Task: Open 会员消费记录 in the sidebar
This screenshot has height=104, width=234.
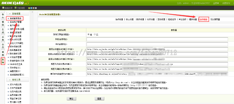Action: click(16, 95)
